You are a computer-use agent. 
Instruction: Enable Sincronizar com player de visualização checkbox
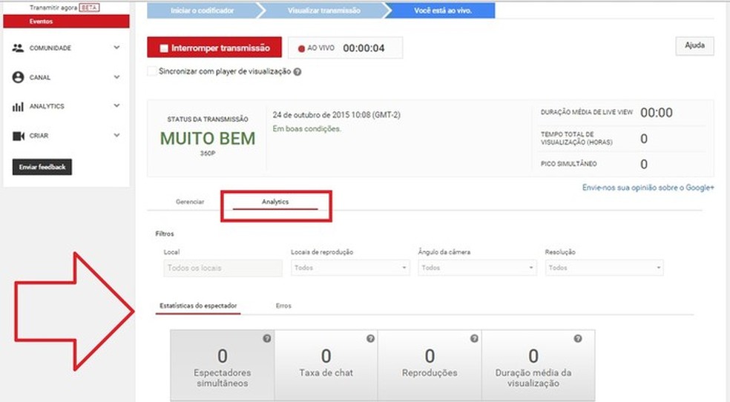pos(152,71)
